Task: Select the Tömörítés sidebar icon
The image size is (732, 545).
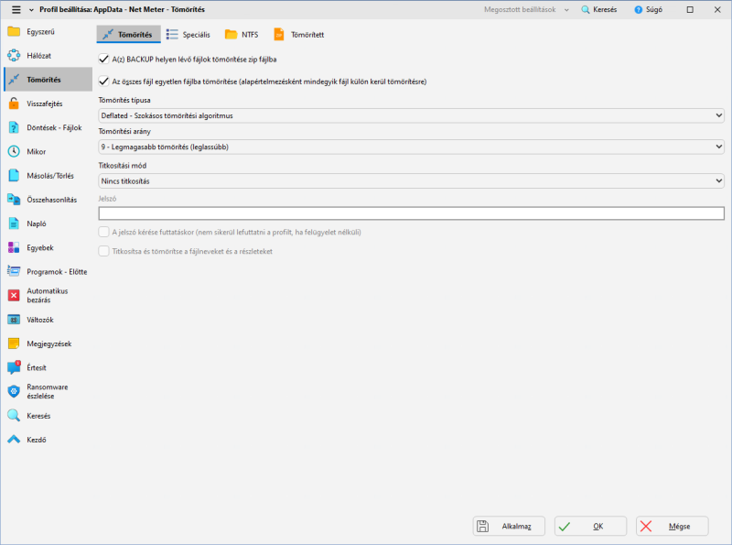Action: (x=14, y=80)
